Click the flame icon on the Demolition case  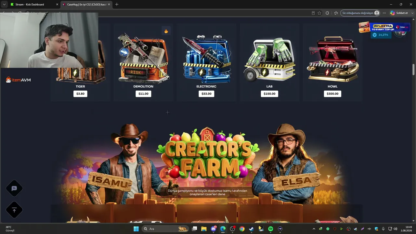click(x=166, y=31)
